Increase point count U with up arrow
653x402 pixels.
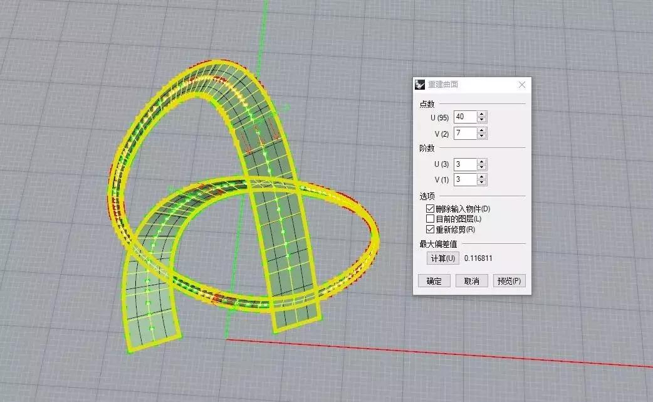pos(481,114)
